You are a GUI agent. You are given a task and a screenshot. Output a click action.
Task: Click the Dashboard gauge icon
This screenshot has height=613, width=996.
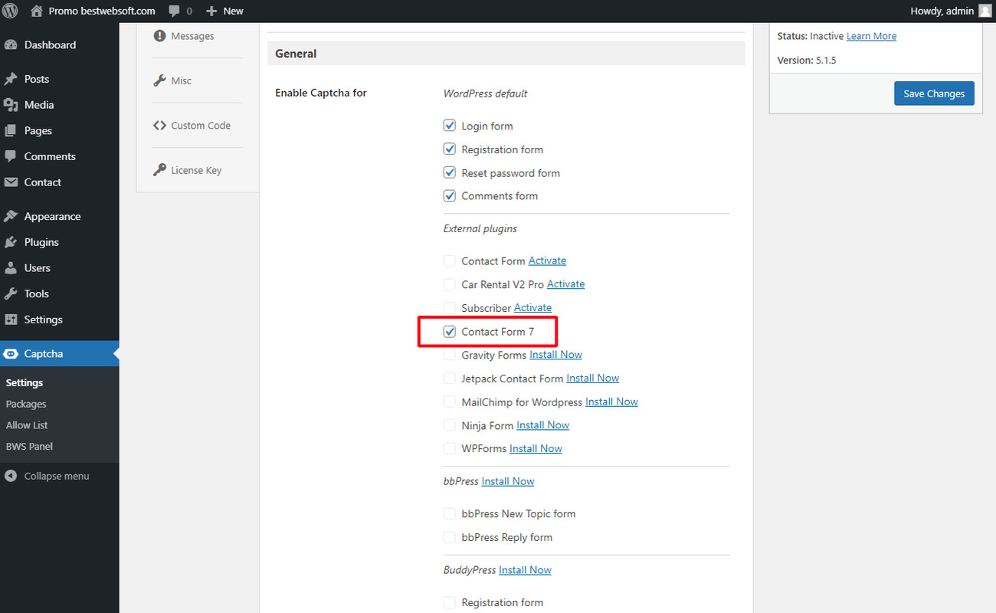11,45
